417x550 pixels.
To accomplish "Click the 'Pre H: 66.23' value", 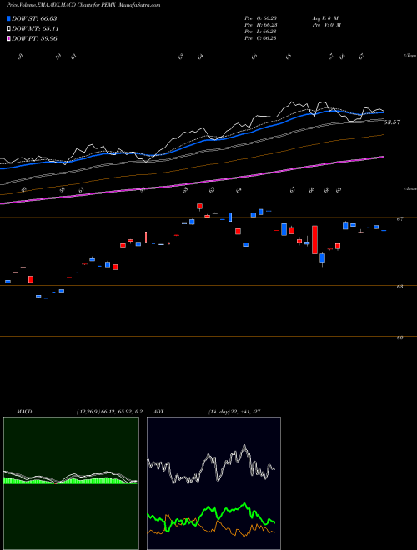I will tap(261, 25).
